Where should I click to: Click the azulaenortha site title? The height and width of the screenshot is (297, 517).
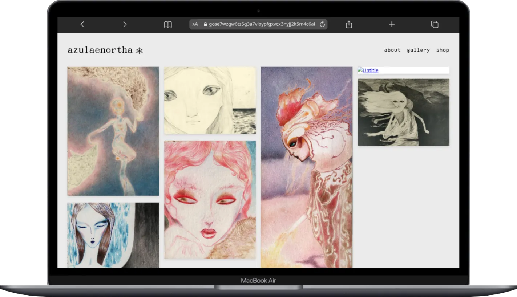coord(100,50)
